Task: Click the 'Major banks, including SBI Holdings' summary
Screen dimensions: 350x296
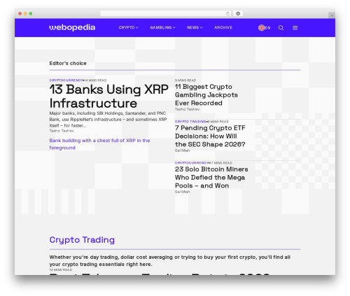Action: click(x=108, y=120)
